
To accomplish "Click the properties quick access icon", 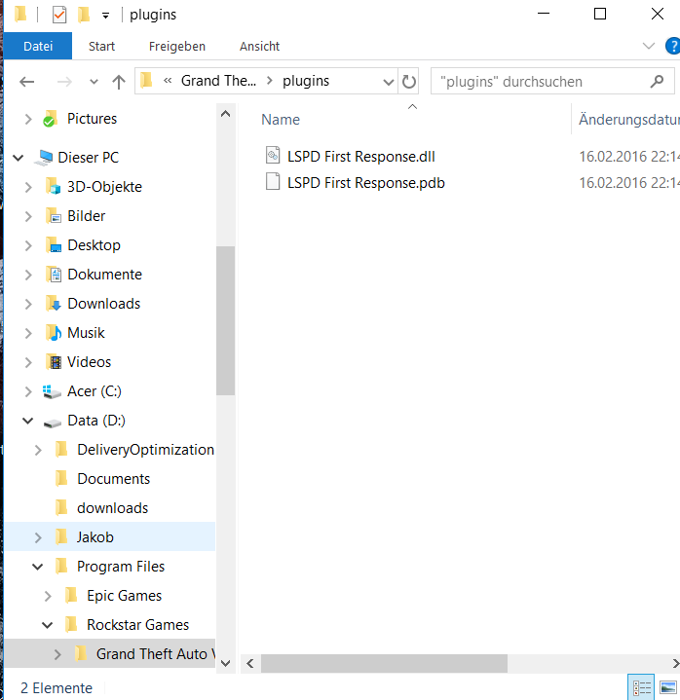I will [x=59, y=15].
